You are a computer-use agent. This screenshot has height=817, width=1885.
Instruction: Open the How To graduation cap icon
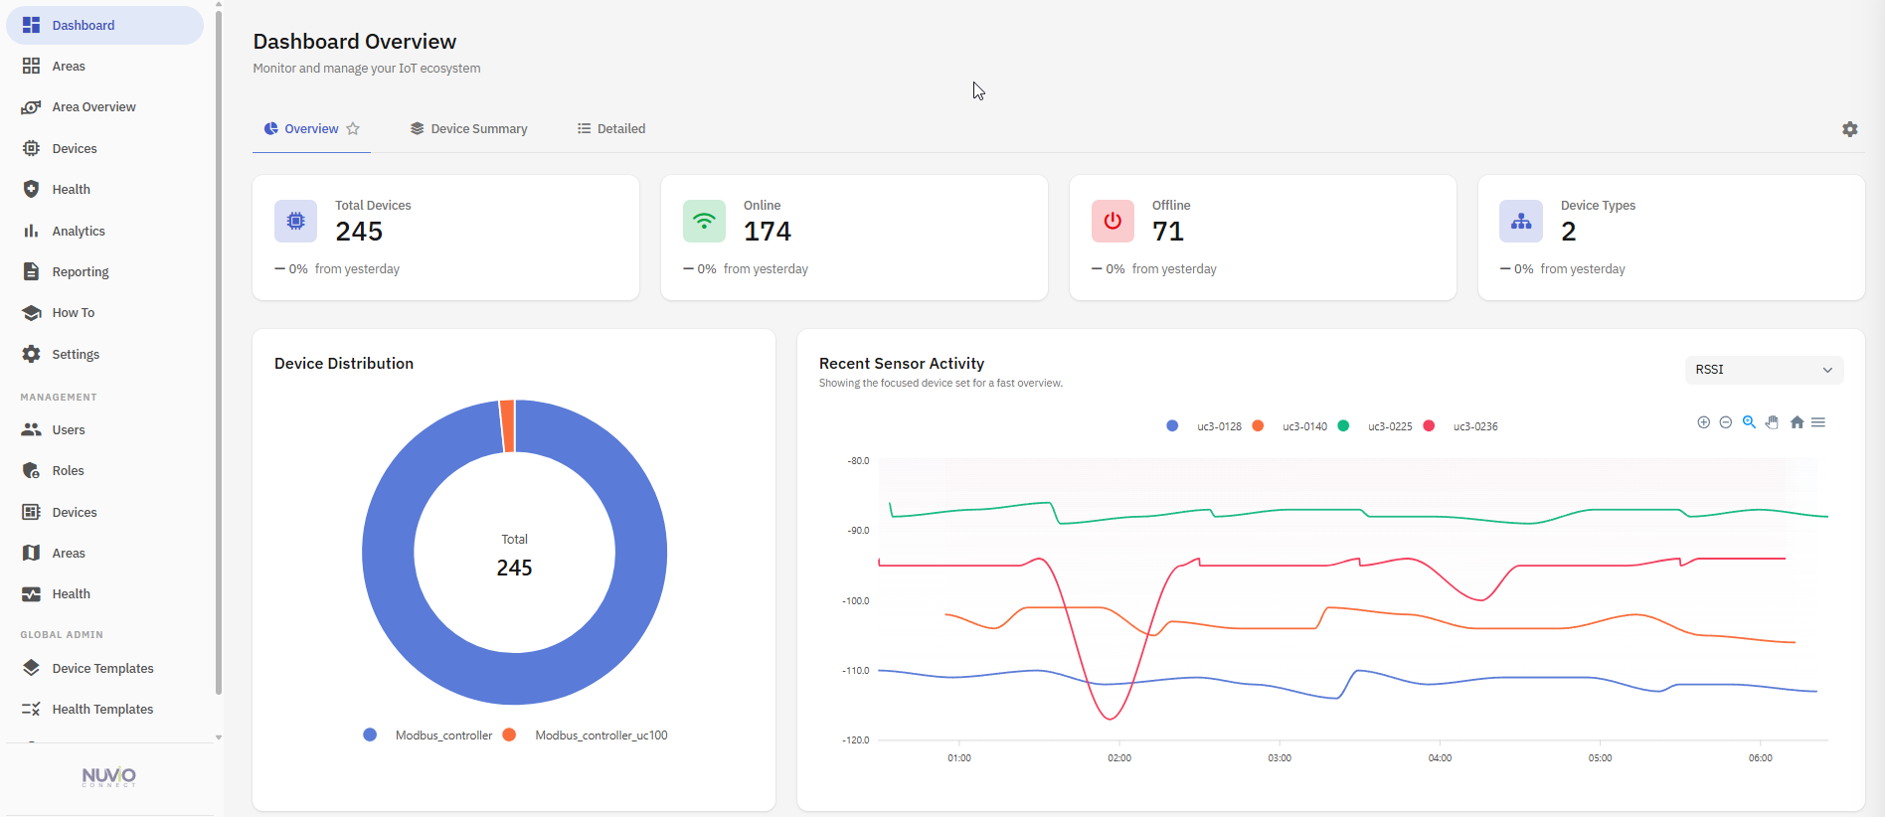point(31,313)
